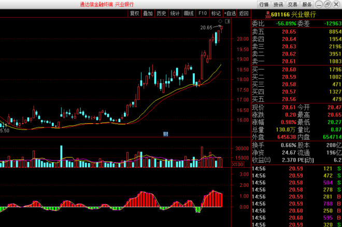
Task: Open the 服务 service menu
Action: click(x=307, y=4)
